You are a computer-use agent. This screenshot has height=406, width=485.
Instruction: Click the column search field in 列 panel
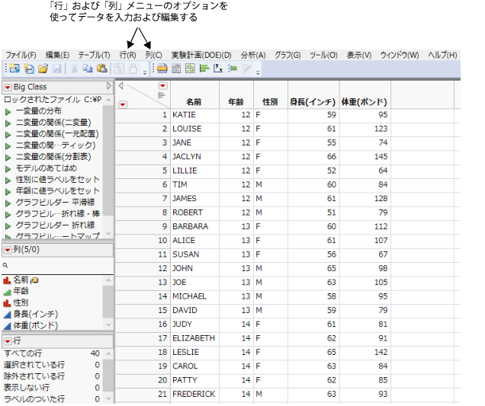[x=57, y=265]
